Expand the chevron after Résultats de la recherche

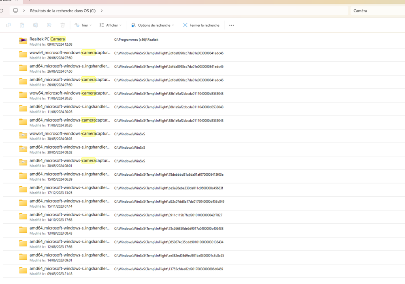102,11
